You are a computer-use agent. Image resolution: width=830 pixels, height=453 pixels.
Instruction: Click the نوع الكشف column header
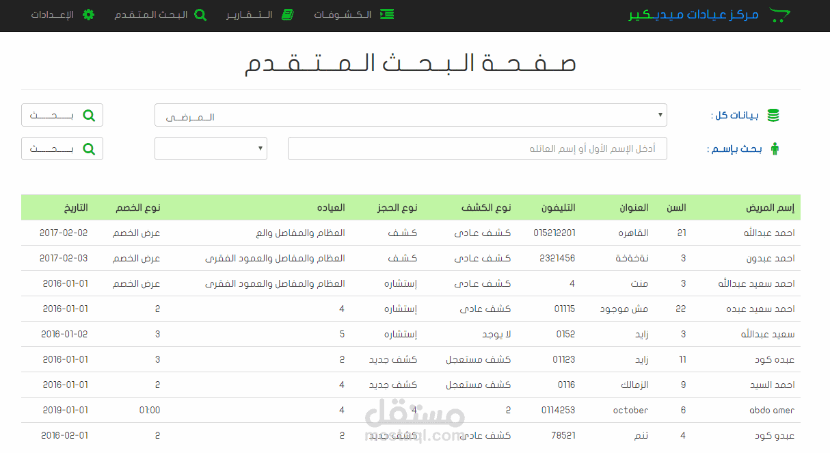(x=485, y=207)
